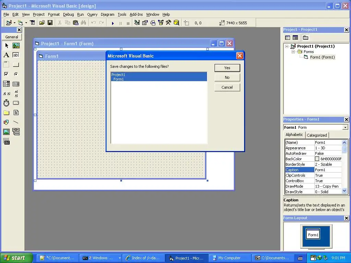The height and width of the screenshot is (263, 351).
Task: Click the BackColor color swatch in Properties
Action: coord(317,159)
